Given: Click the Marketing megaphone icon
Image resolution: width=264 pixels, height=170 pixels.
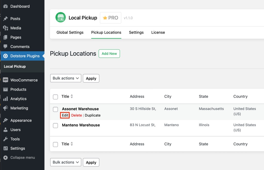Looking at the screenshot, I should click(x=5, y=108).
